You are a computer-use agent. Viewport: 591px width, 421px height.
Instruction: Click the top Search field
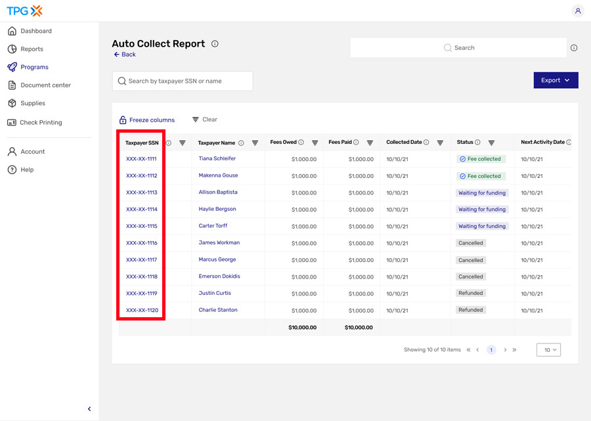click(458, 48)
